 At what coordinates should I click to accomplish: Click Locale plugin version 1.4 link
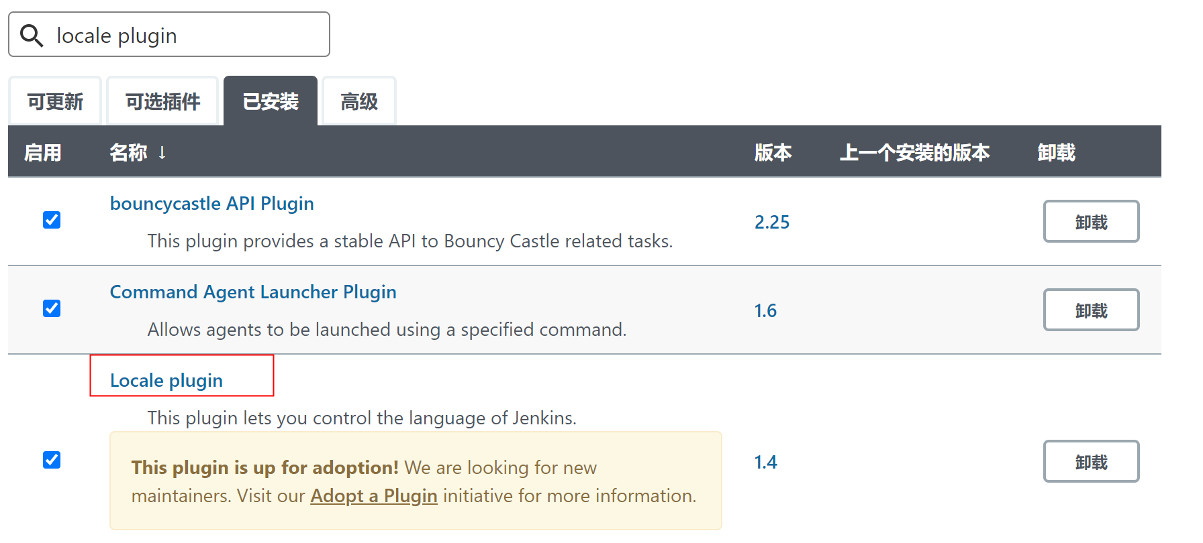pyautogui.click(x=765, y=463)
